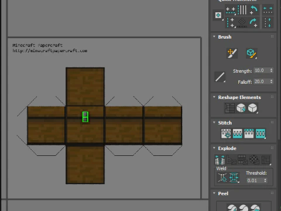Select the Paint Move brush tool
Image resolution: width=281 pixels, height=211 pixels.
pos(232,53)
